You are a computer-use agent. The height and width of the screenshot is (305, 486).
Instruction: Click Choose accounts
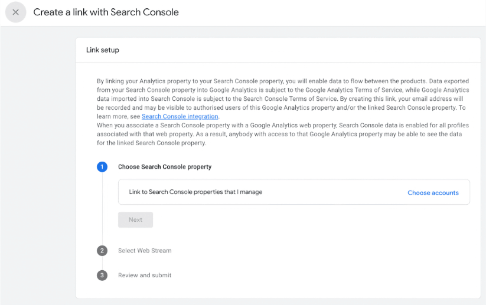click(x=433, y=193)
